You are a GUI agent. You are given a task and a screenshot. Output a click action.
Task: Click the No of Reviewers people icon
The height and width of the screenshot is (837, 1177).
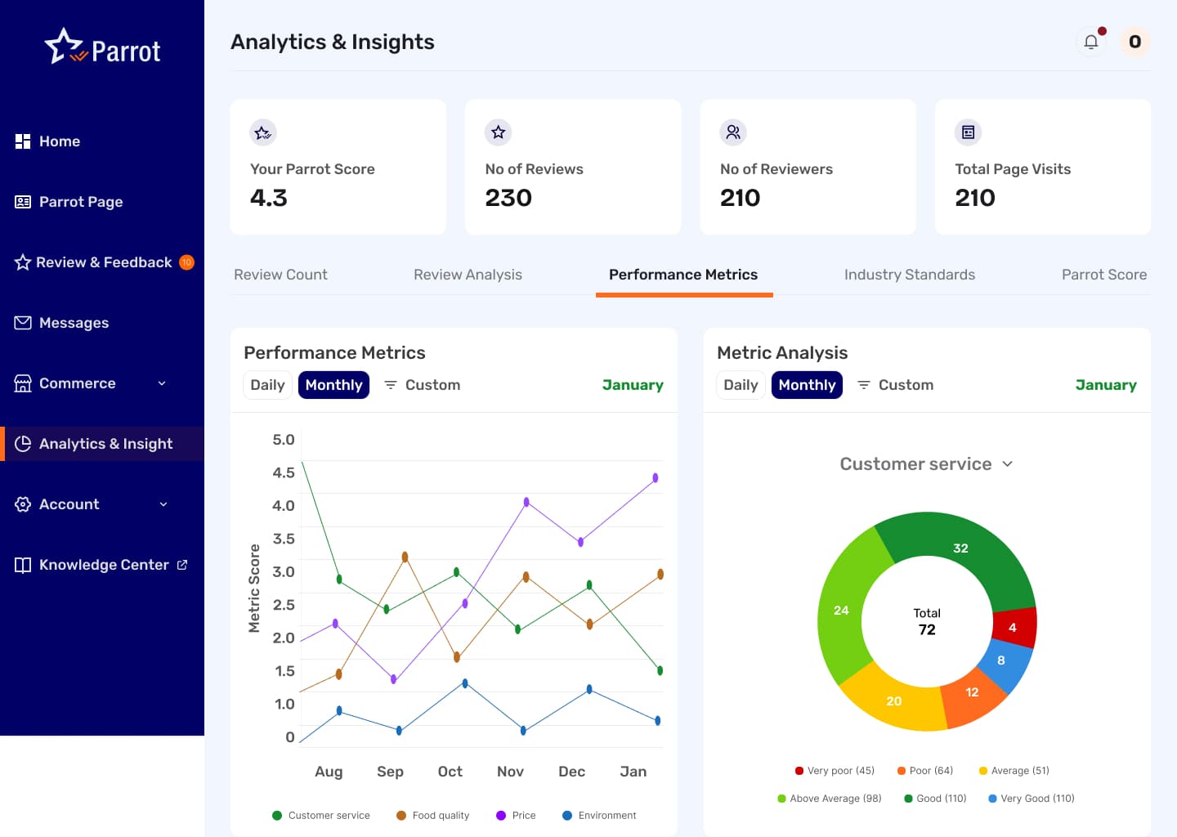click(733, 132)
